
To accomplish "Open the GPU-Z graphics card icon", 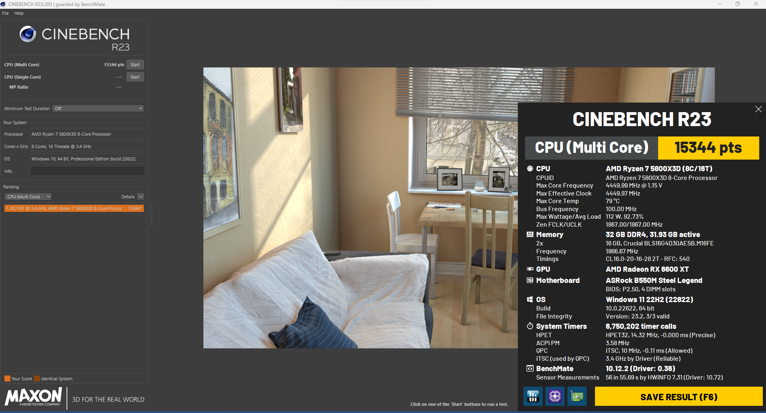I will [577, 396].
